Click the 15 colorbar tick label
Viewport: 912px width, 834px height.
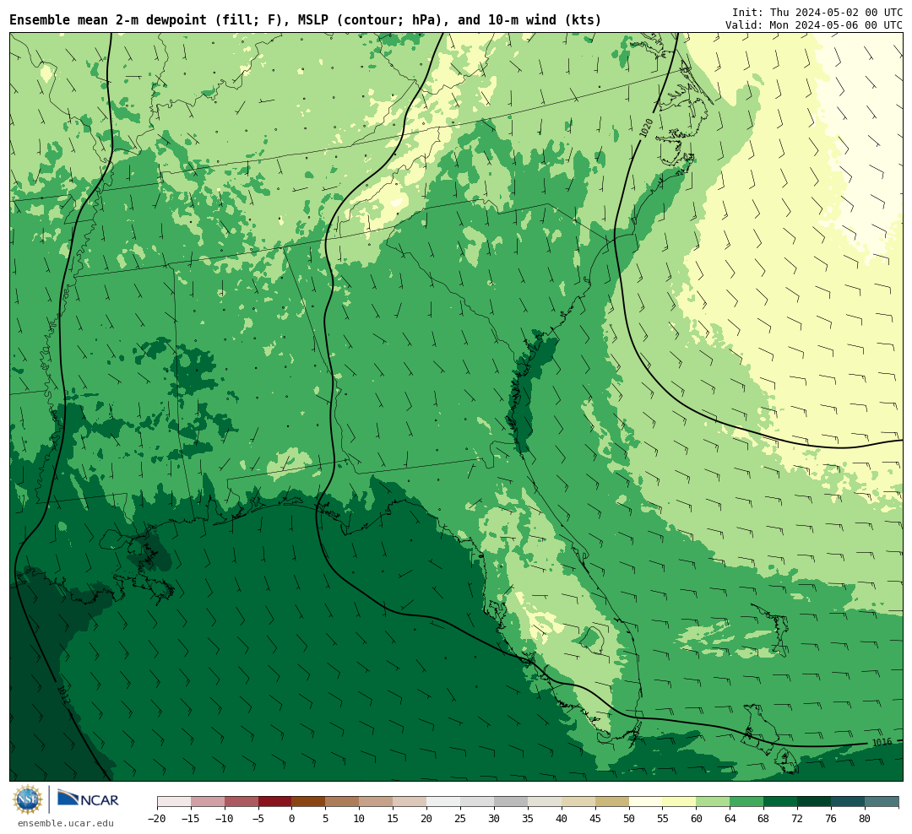coord(394,818)
